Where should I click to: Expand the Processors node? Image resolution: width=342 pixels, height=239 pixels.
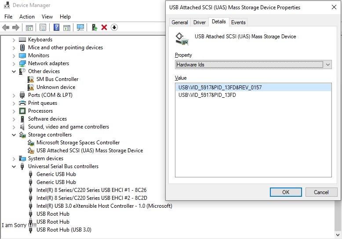[14, 111]
